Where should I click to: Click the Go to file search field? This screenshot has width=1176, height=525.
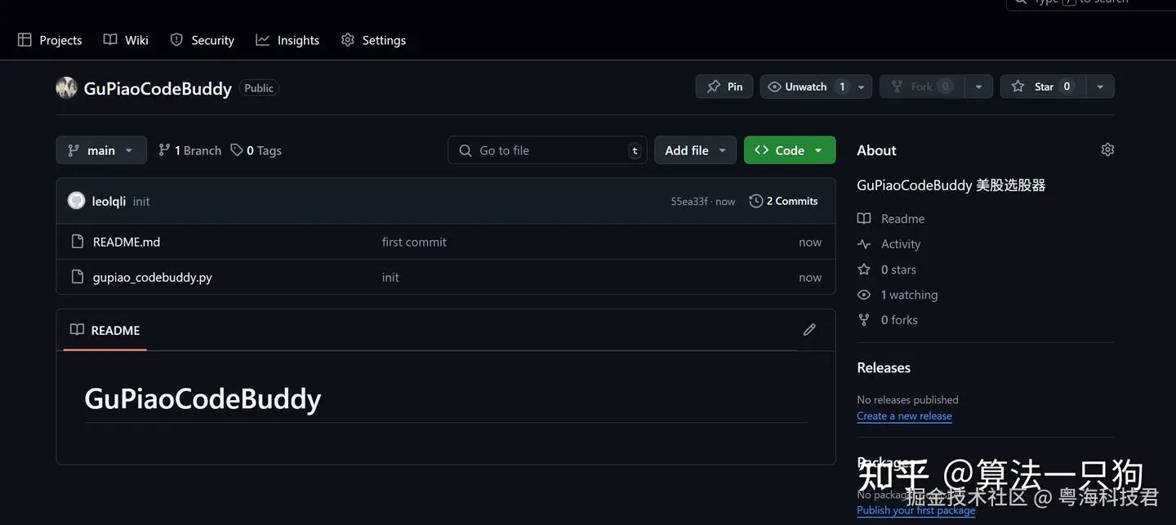coord(547,150)
